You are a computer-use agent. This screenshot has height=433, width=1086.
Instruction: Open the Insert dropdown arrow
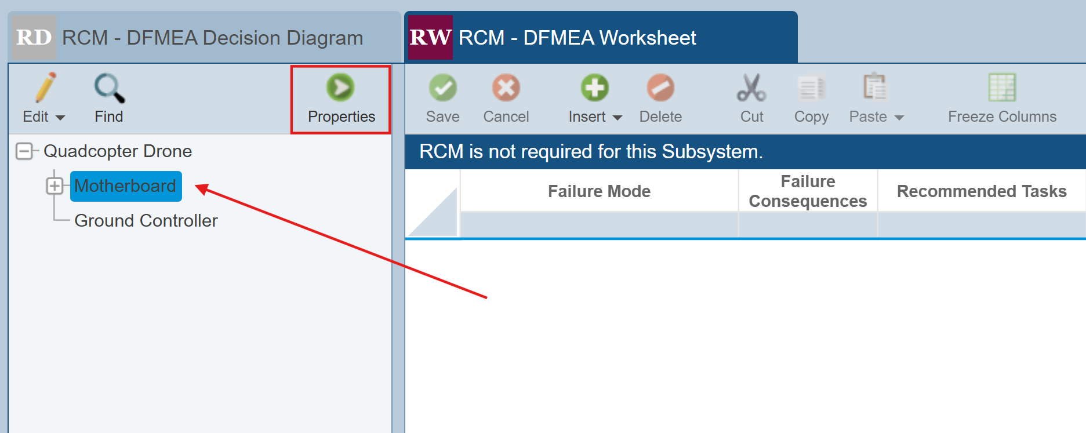point(618,118)
